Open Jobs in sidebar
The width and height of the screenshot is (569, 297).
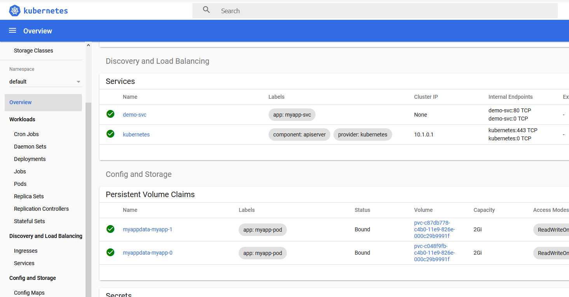(20, 171)
